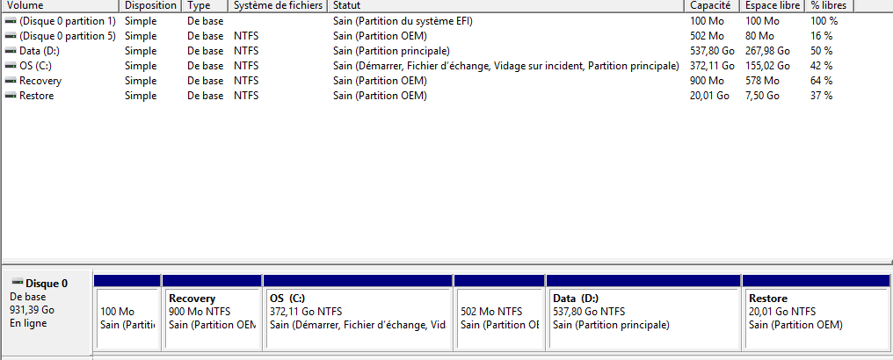Select the Disque 0 partition 1 drive icon
Viewport: 893px width, 360px height.
coord(11,21)
